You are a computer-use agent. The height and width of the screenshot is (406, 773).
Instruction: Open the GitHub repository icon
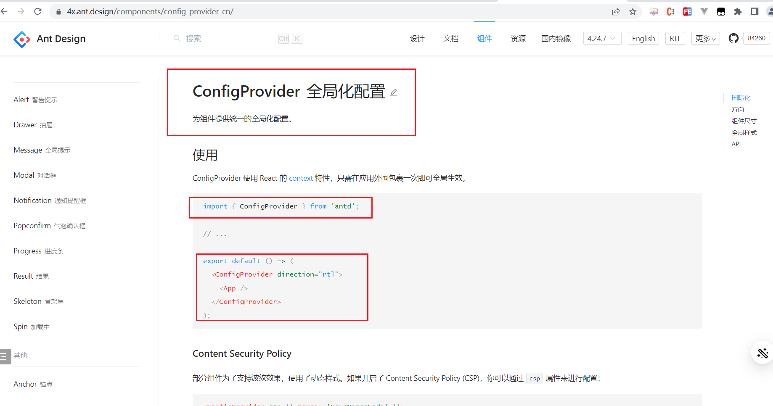[x=733, y=38]
